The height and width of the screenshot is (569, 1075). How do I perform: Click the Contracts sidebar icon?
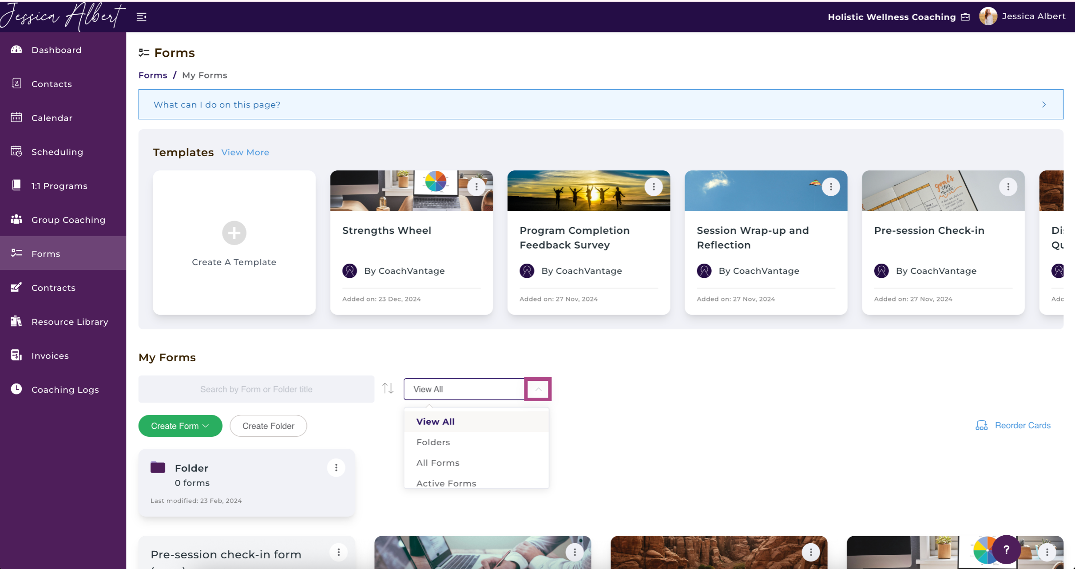pos(16,288)
